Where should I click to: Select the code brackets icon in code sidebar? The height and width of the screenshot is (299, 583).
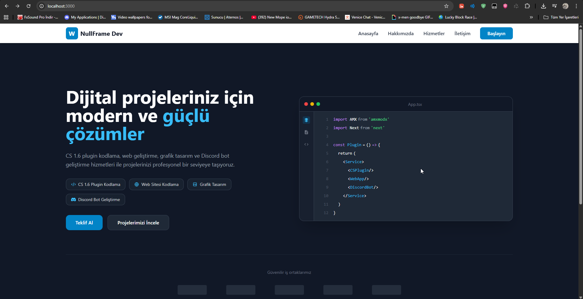pyautogui.click(x=306, y=144)
